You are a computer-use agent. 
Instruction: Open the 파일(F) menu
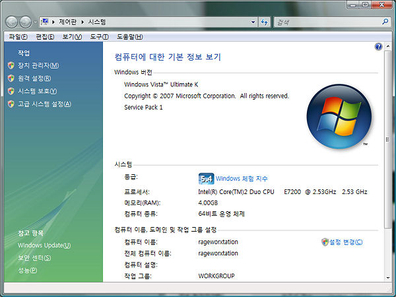pos(18,37)
